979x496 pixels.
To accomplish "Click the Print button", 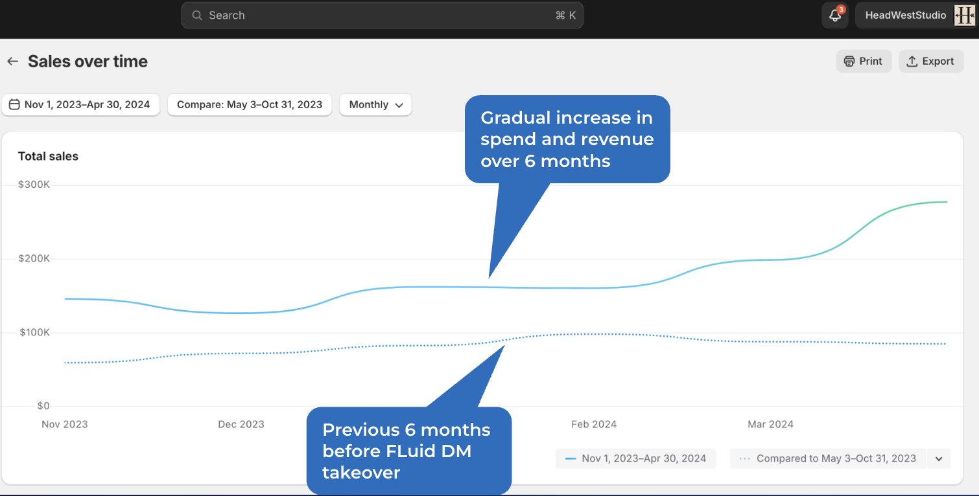I will click(x=864, y=62).
